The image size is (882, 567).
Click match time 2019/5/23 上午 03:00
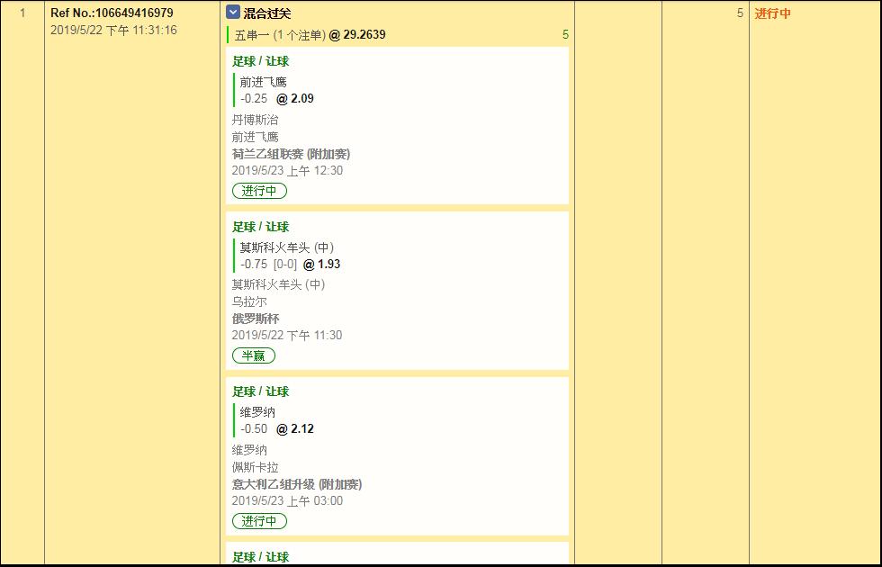click(287, 500)
